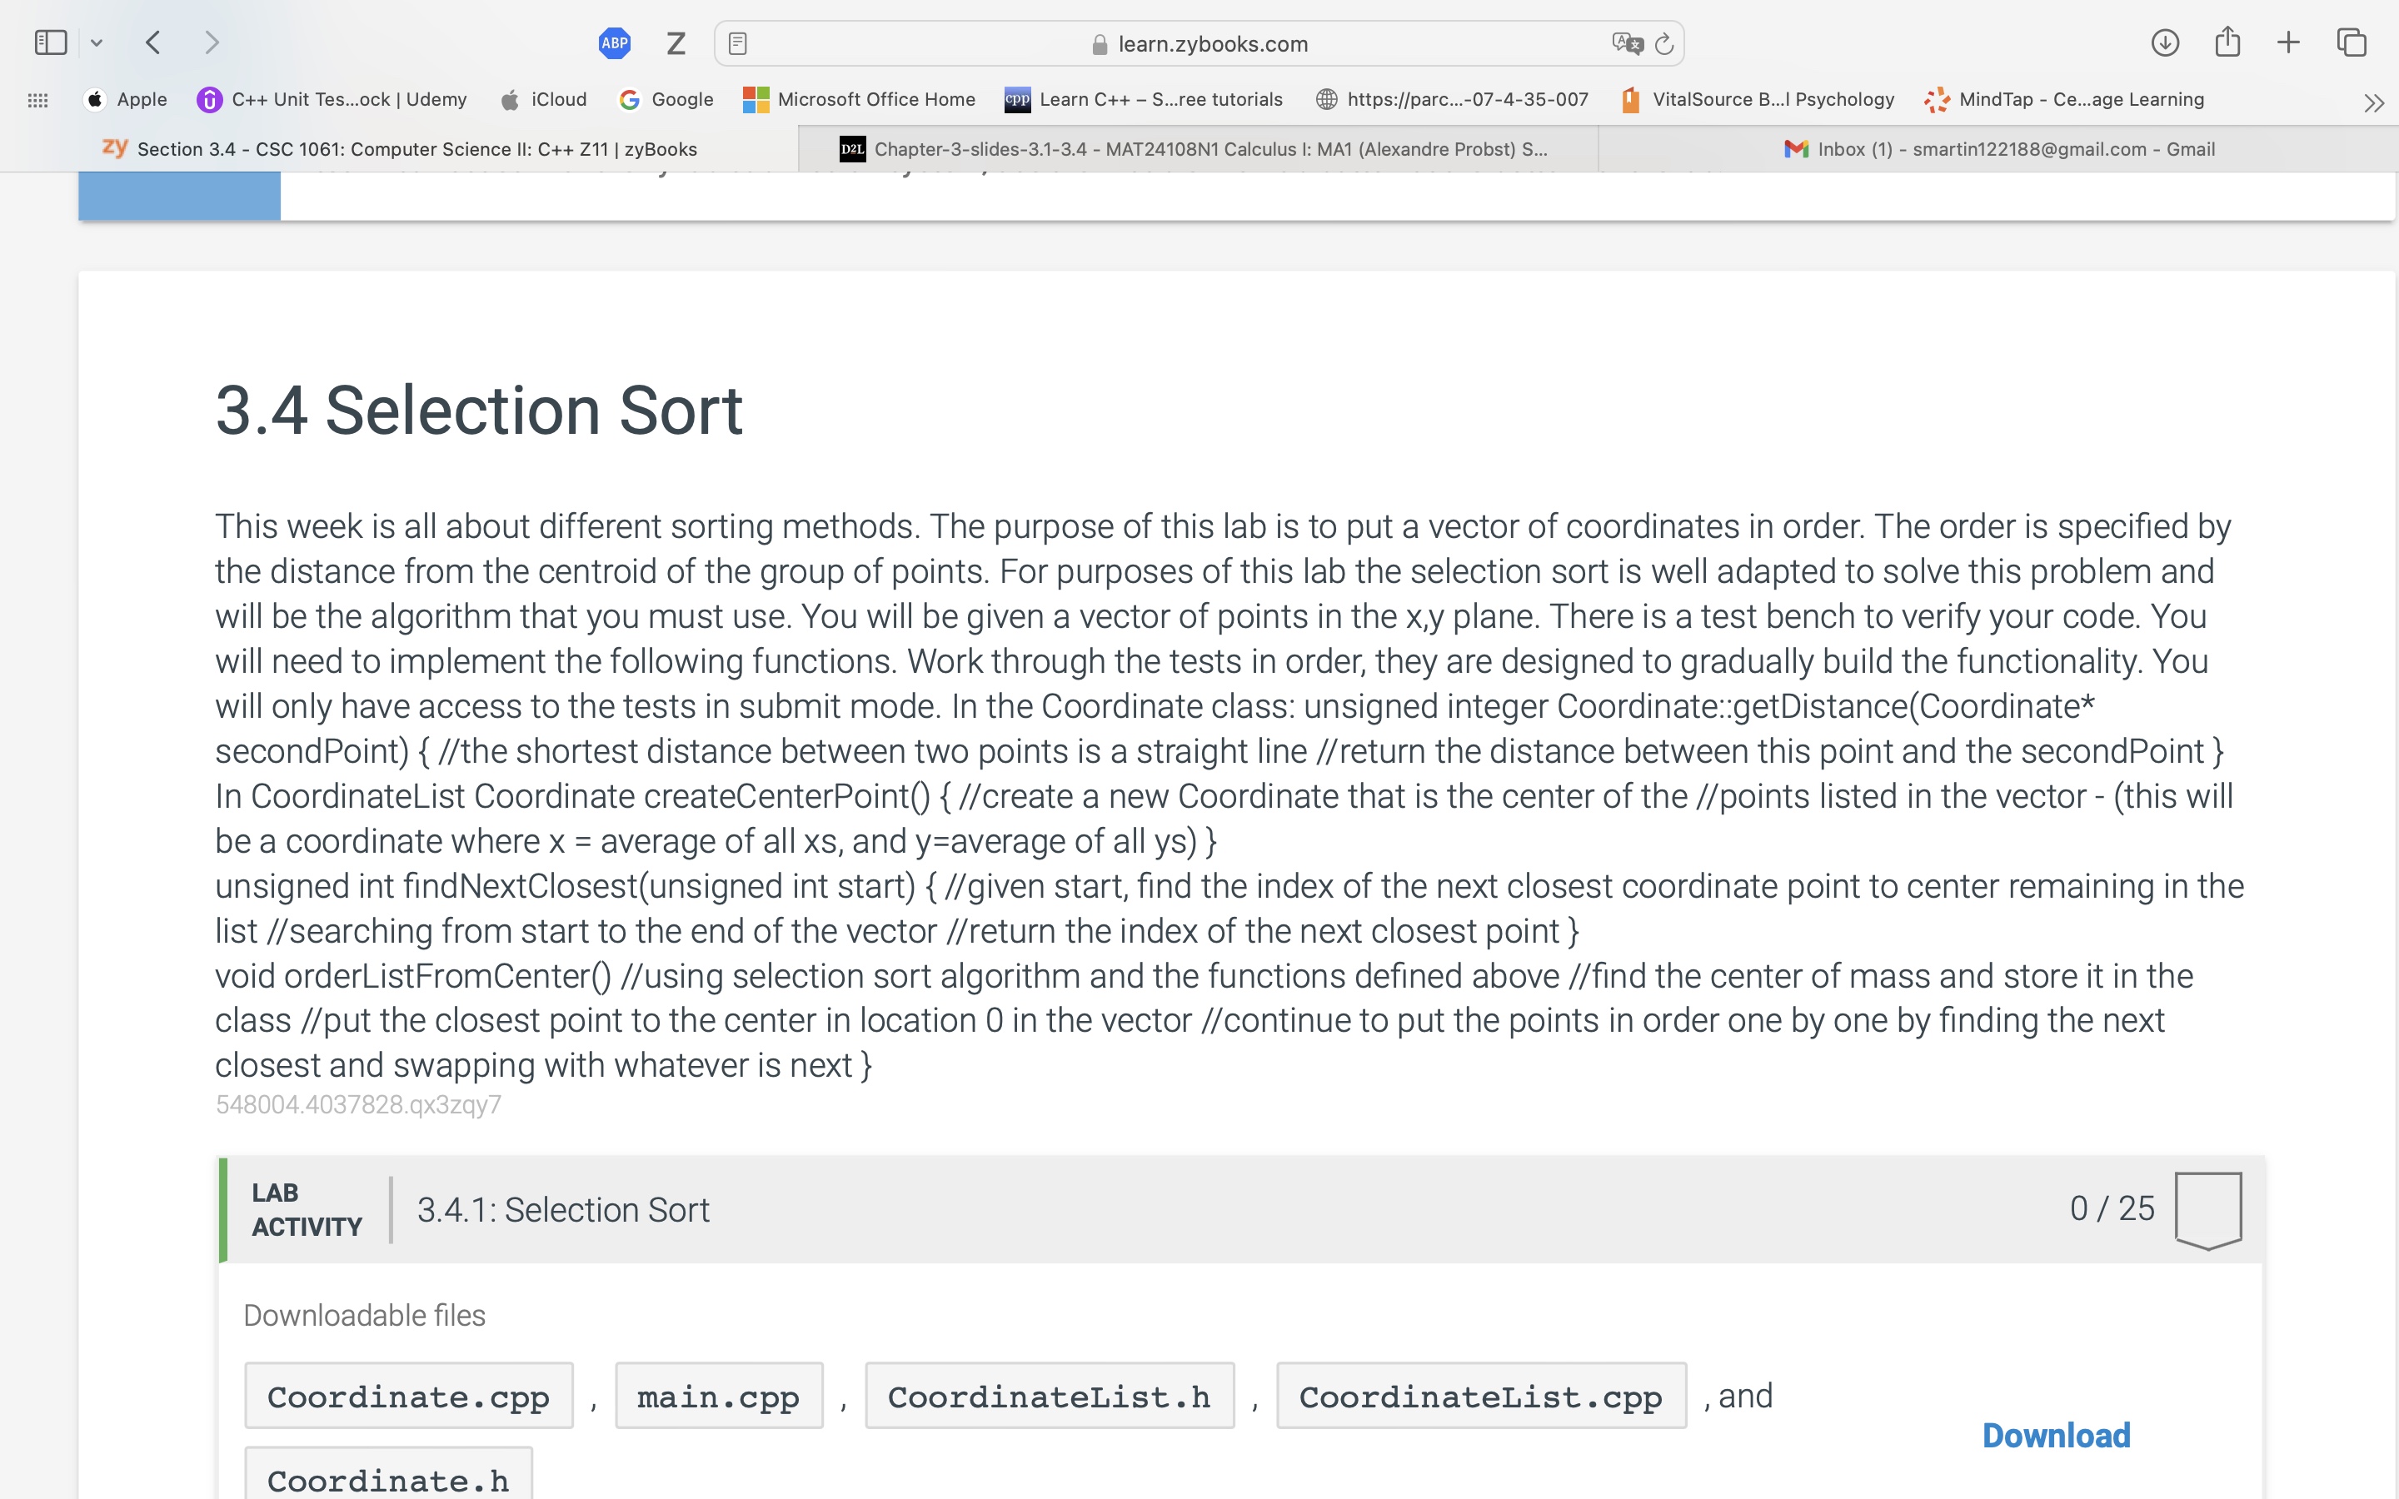
Task: Toggle Reader view icon in address bar
Action: click(737, 43)
